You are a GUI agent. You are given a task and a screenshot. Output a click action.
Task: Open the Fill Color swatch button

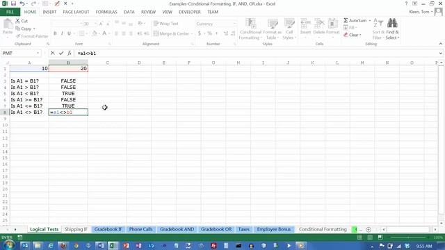(95, 33)
